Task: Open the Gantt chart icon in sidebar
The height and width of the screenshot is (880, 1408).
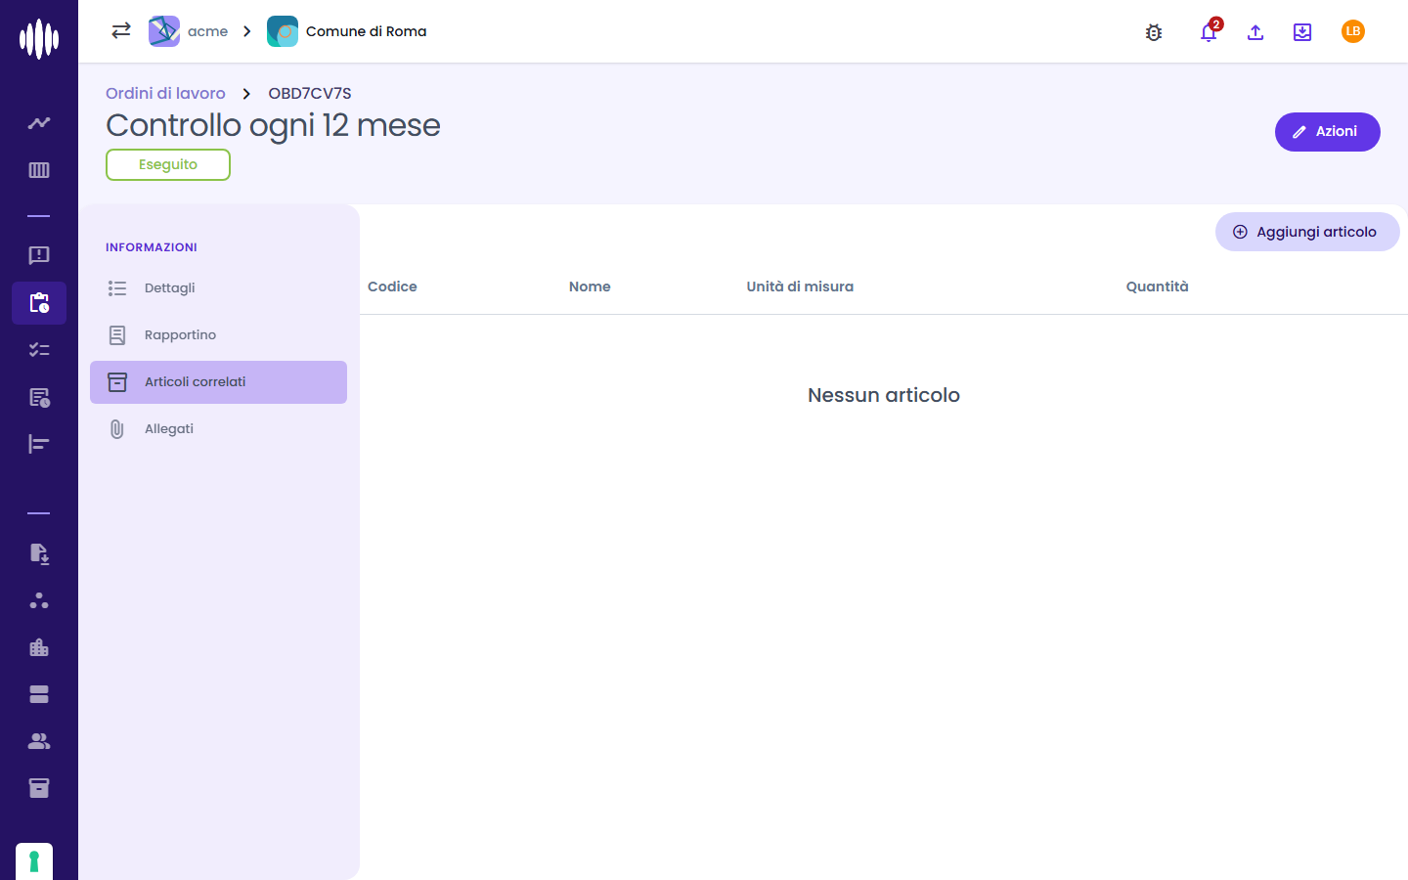Action: tap(39, 444)
